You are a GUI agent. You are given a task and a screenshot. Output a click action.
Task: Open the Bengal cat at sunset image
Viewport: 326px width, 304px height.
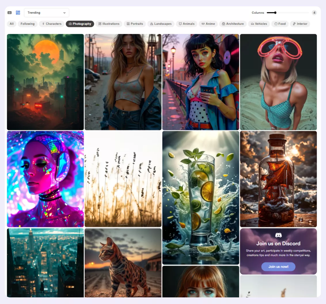123,263
